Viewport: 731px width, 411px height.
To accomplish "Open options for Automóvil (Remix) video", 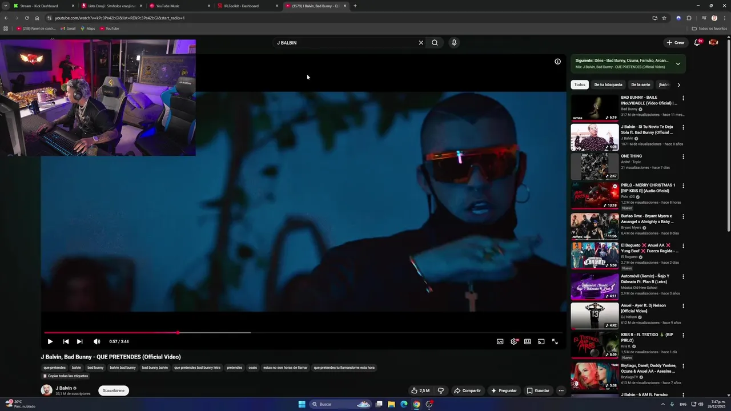I will (683, 277).
